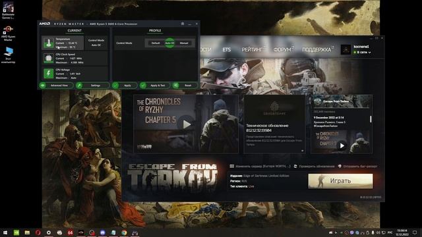
Task: Click the wrench icon on Settings
Action: point(79,86)
